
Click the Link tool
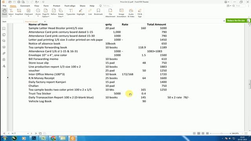[90, 12]
